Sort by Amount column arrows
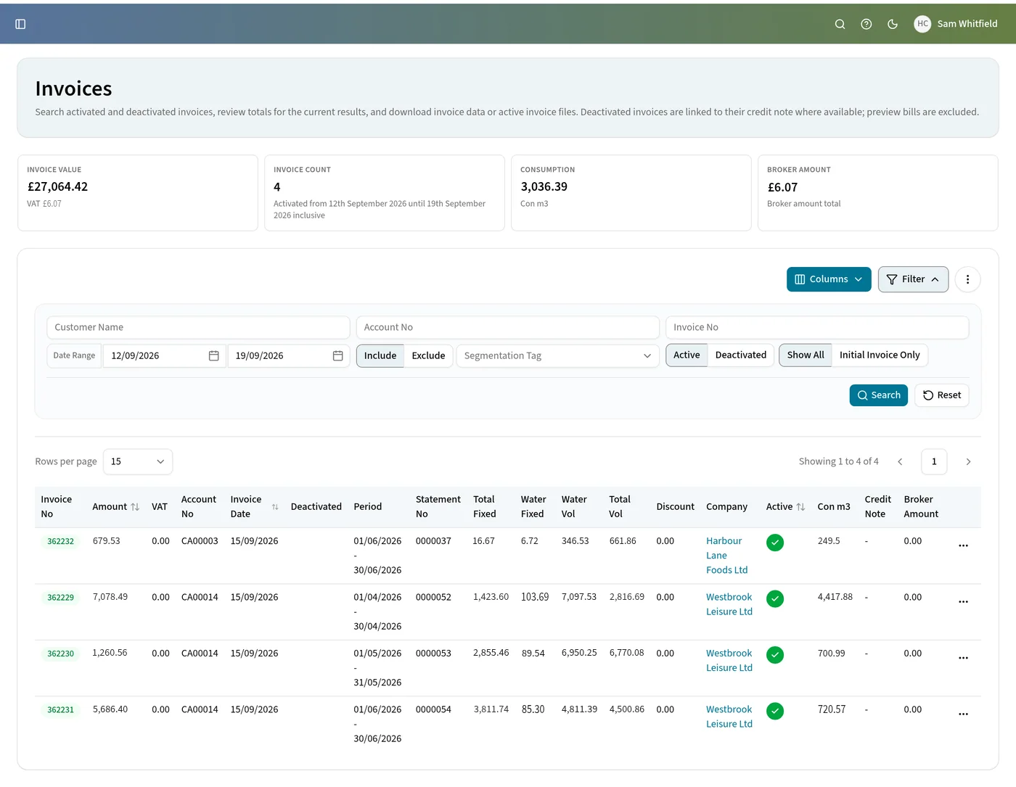This screenshot has width=1016, height=787. click(x=135, y=507)
